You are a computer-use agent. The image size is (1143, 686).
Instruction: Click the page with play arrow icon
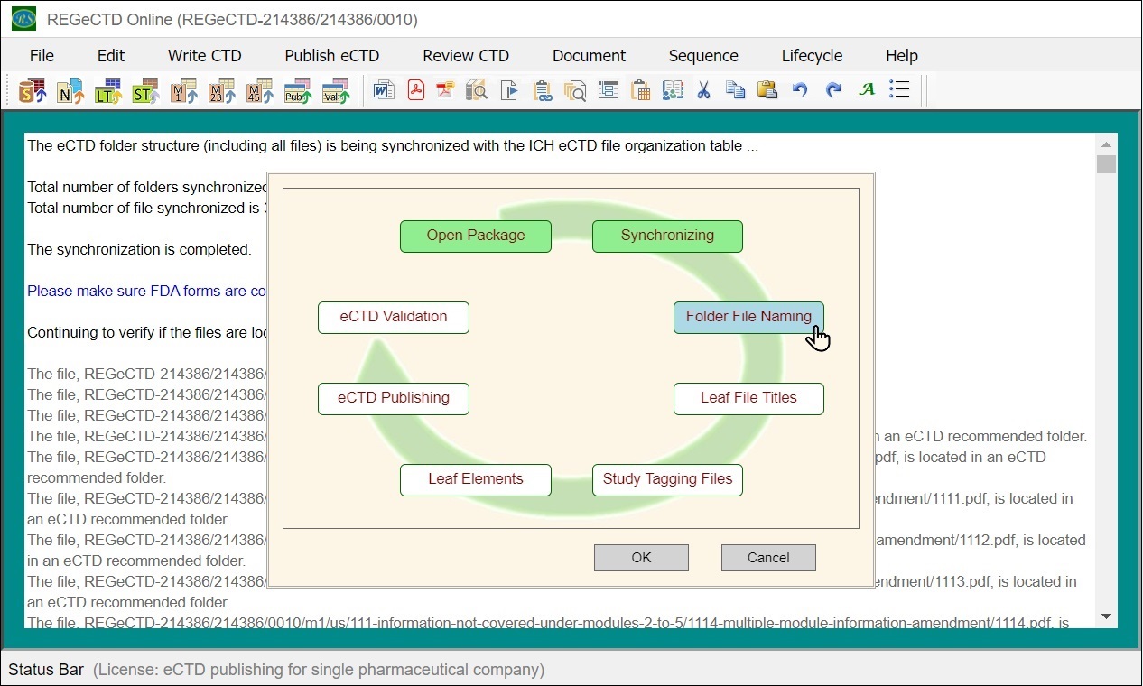tap(509, 90)
